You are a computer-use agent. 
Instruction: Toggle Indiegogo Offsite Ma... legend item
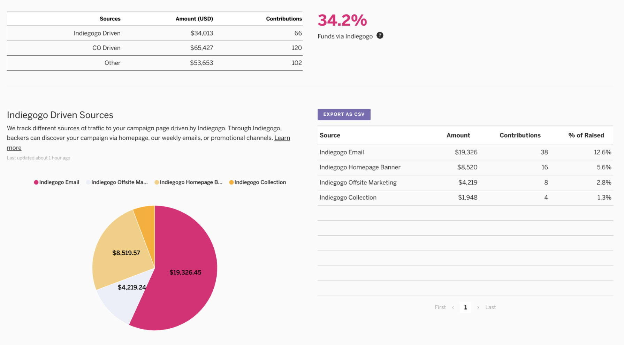pos(117,182)
